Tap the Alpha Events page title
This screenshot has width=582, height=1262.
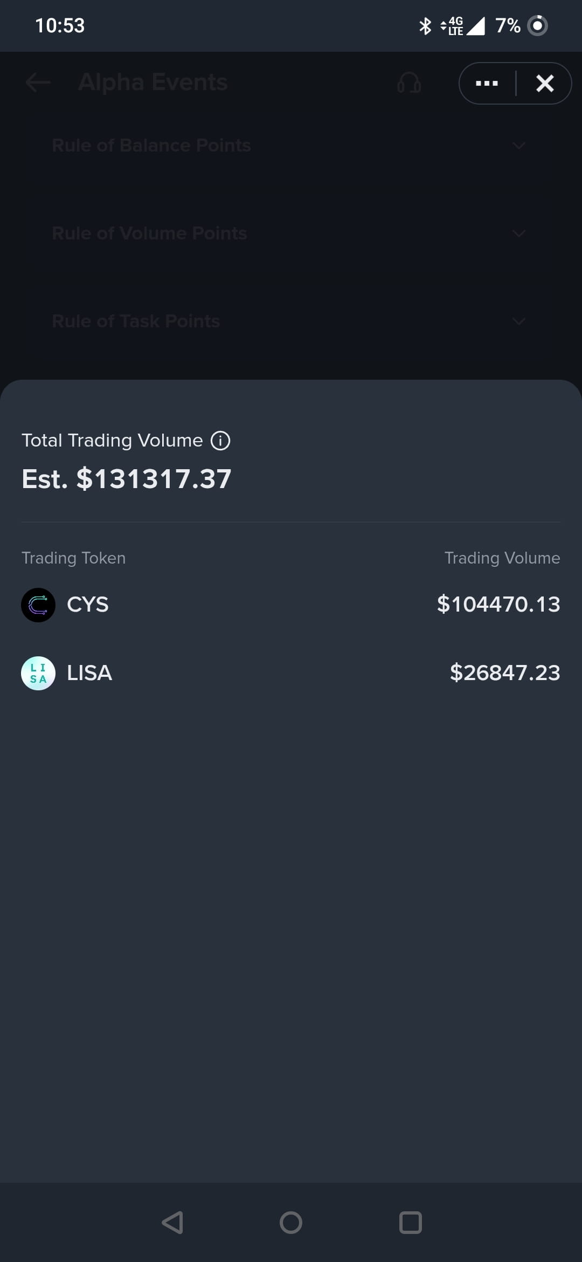point(153,83)
